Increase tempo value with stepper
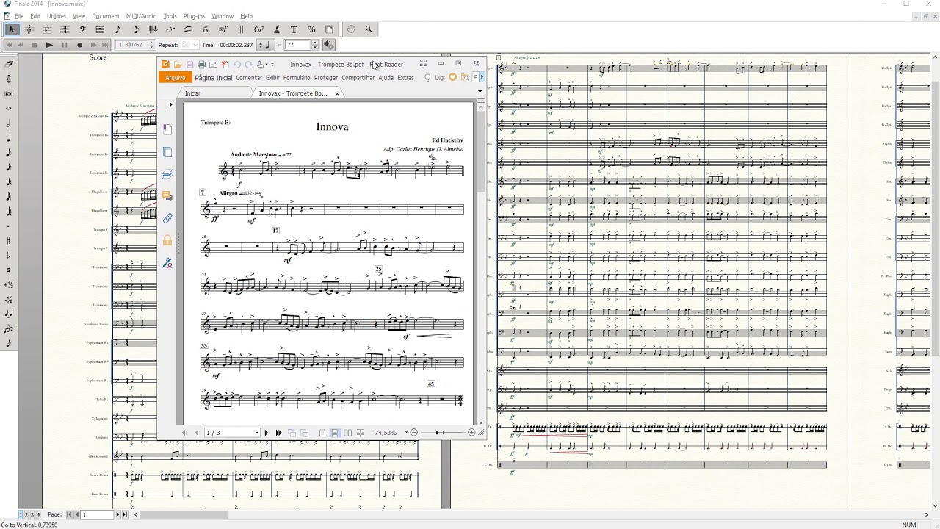The height and width of the screenshot is (529, 940). tap(315, 42)
